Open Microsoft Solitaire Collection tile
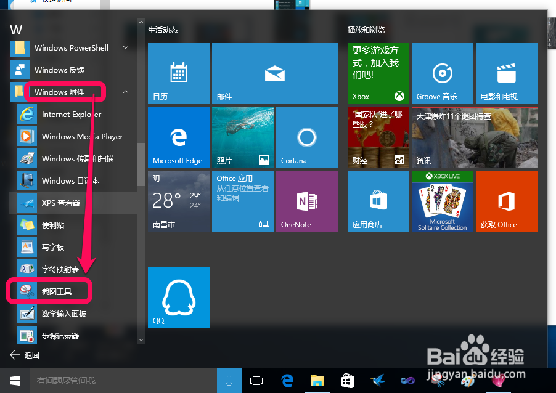Image resolution: width=556 pixels, height=393 pixels. (x=443, y=201)
